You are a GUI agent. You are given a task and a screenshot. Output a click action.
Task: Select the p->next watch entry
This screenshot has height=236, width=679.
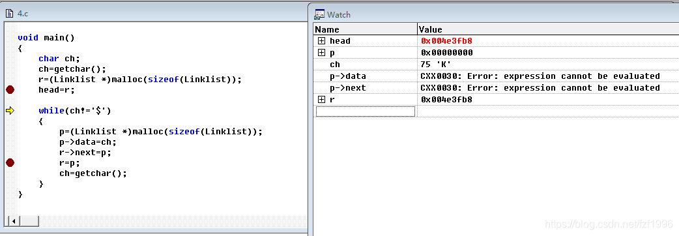coord(348,88)
